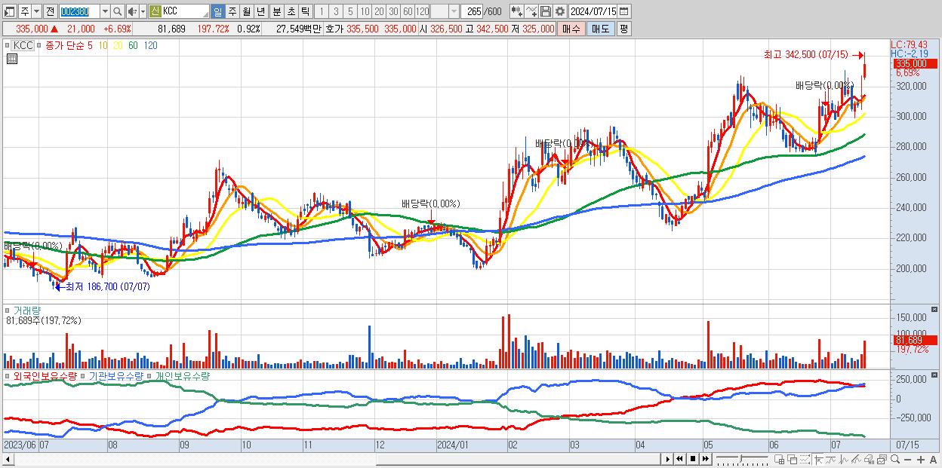The height and width of the screenshot is (468, 942).
Task: Click the crosshair cursor tool icon
Action: point(819,459)
